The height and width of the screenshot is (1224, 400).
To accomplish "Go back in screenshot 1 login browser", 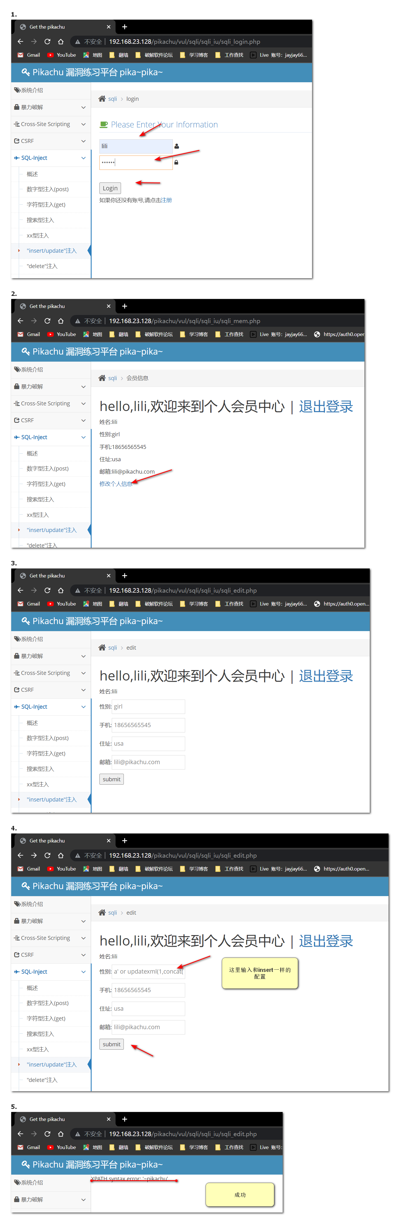I will click(x=20, y=42).
